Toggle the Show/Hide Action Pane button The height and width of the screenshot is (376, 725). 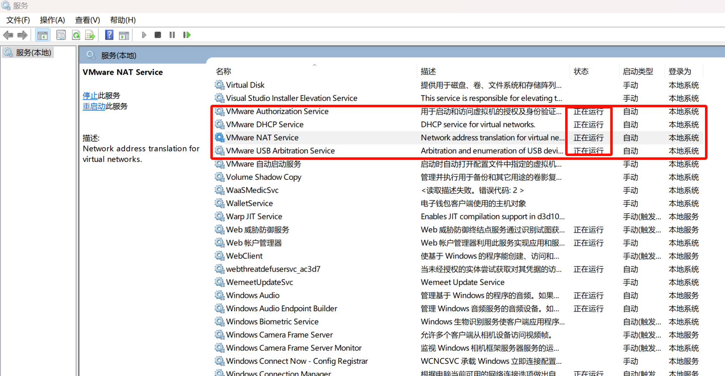pyautogui.click(x=124, y=35)
